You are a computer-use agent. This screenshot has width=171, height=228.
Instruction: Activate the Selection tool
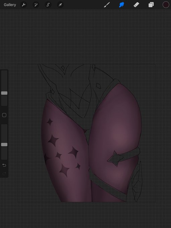point(48,5)
